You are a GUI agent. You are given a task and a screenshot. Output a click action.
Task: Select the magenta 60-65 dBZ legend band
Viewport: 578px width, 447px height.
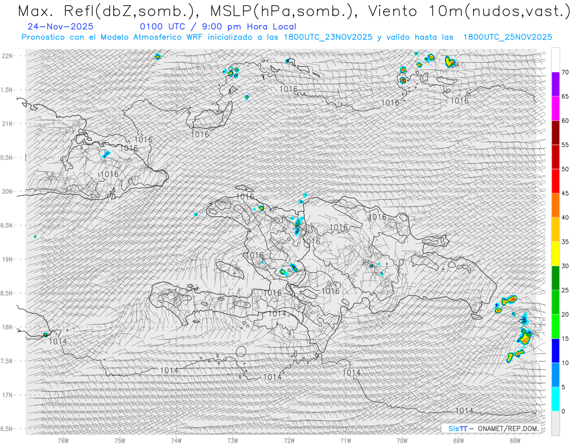(555, 108)
